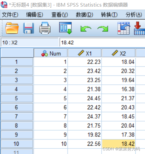The width and height of the screenshot is (145, 154).
Task: Click the Go to case icon
Action: pyautogui.click(x=124, y=28)
